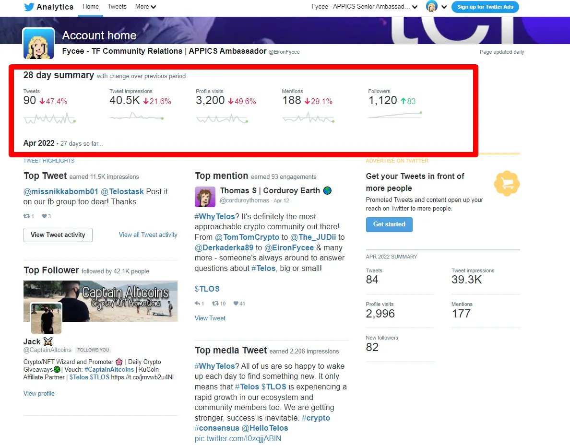This screenshot has width=570, height=446.
Task: Click Thomas S | Corduroy Earth name
Action: (270, 190)
